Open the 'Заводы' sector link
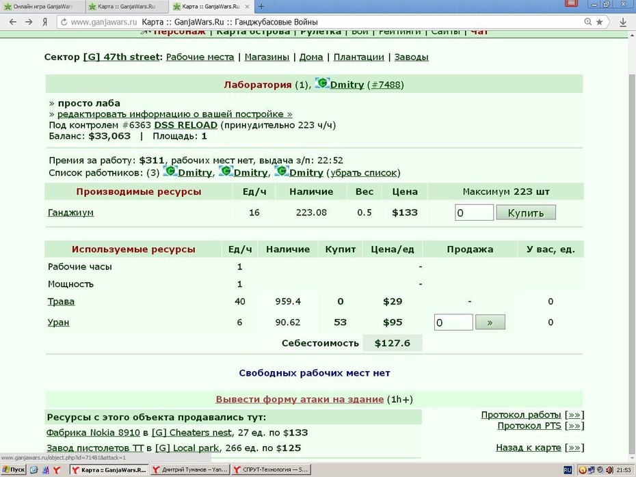 (411, 57)
